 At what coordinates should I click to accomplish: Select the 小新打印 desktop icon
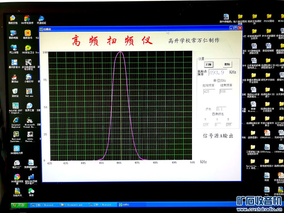click(29, 78)
